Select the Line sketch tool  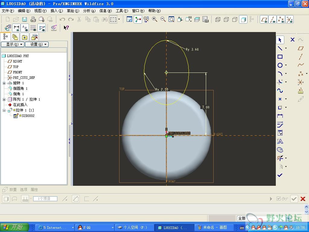(280, 48)
